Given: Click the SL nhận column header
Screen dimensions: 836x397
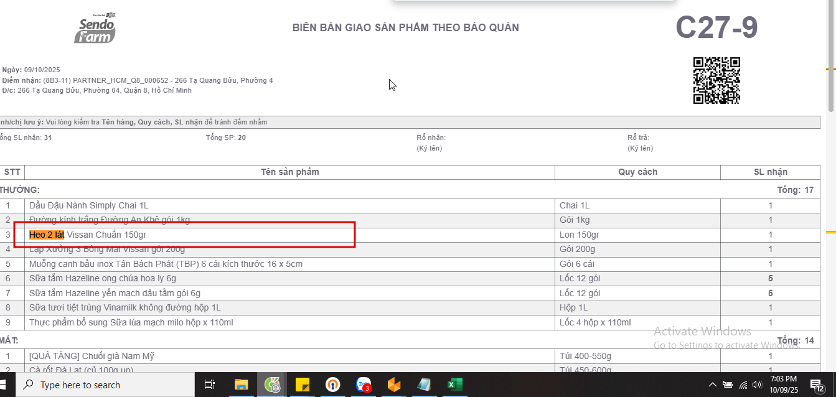Looking at the screenshot, I should coord(771,172).
